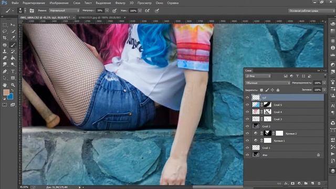Pick the background color swatch

tap(11, 97)
